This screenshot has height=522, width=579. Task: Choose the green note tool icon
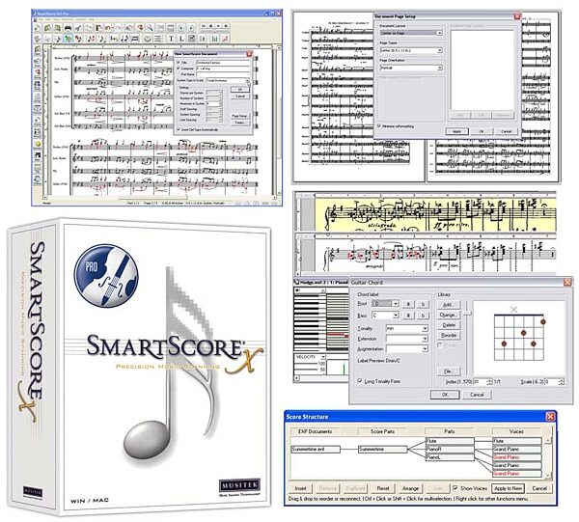tap(68, 39)
